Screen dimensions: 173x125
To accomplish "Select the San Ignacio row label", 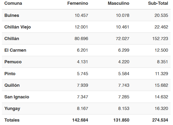I will pos(17,97).
